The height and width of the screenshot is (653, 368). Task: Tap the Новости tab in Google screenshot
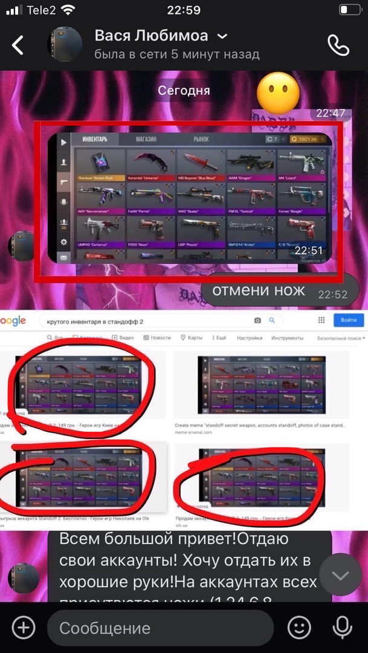157,338
